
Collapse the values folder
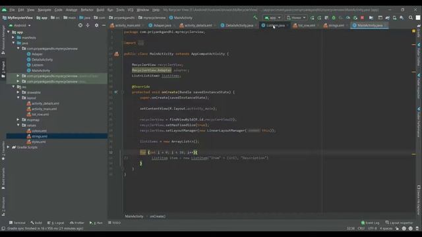[18, 125]
